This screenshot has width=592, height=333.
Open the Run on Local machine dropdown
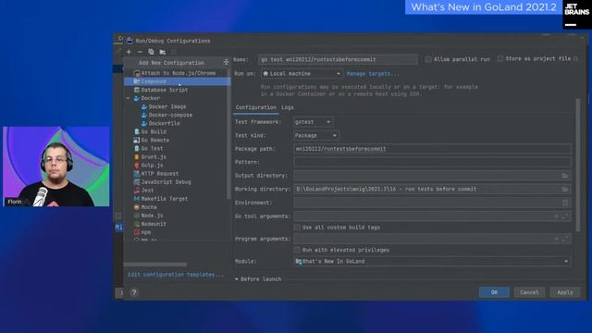click(302, 74)
